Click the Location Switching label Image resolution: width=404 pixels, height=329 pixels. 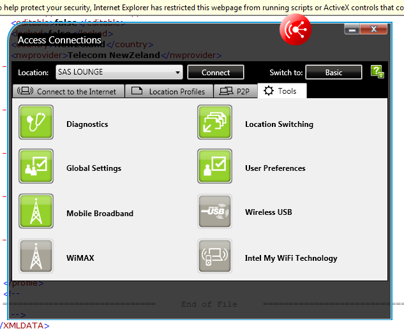click(x=279, y=124)
